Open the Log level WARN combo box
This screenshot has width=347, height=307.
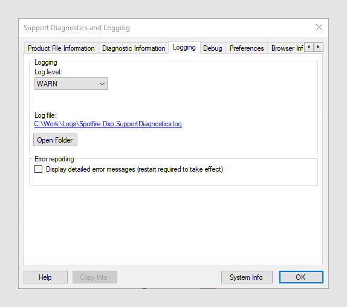coord(71,84)
